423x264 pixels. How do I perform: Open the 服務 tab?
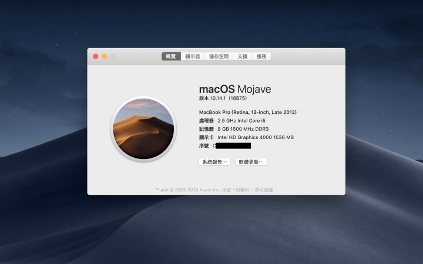[x=261, y=56]
